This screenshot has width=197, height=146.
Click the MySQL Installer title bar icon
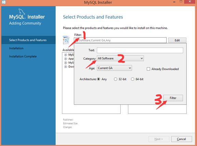4,2
